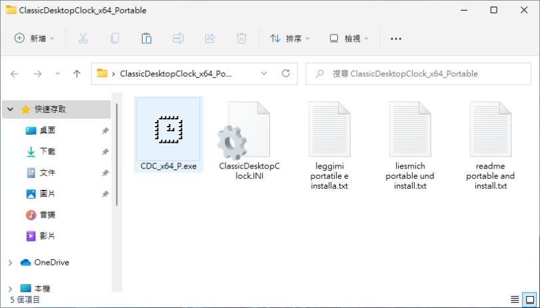This screenshot has height=308, width=540.
Task: Go forward with the right arrow
Action: (37, 74)
